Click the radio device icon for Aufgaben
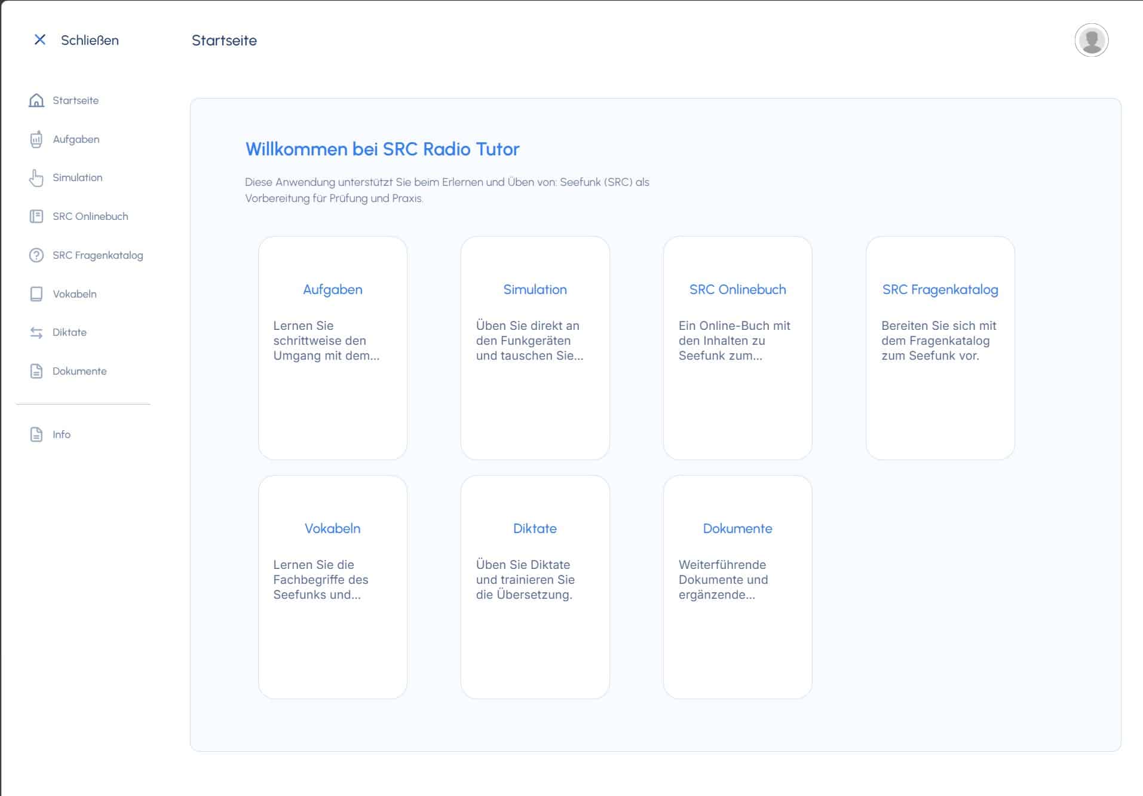 [36, 139]
